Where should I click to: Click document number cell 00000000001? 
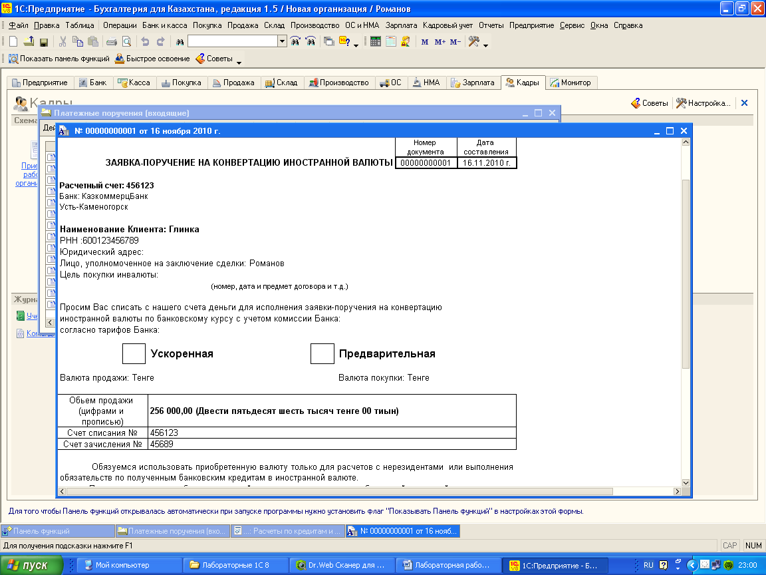[x=426, y=163]
